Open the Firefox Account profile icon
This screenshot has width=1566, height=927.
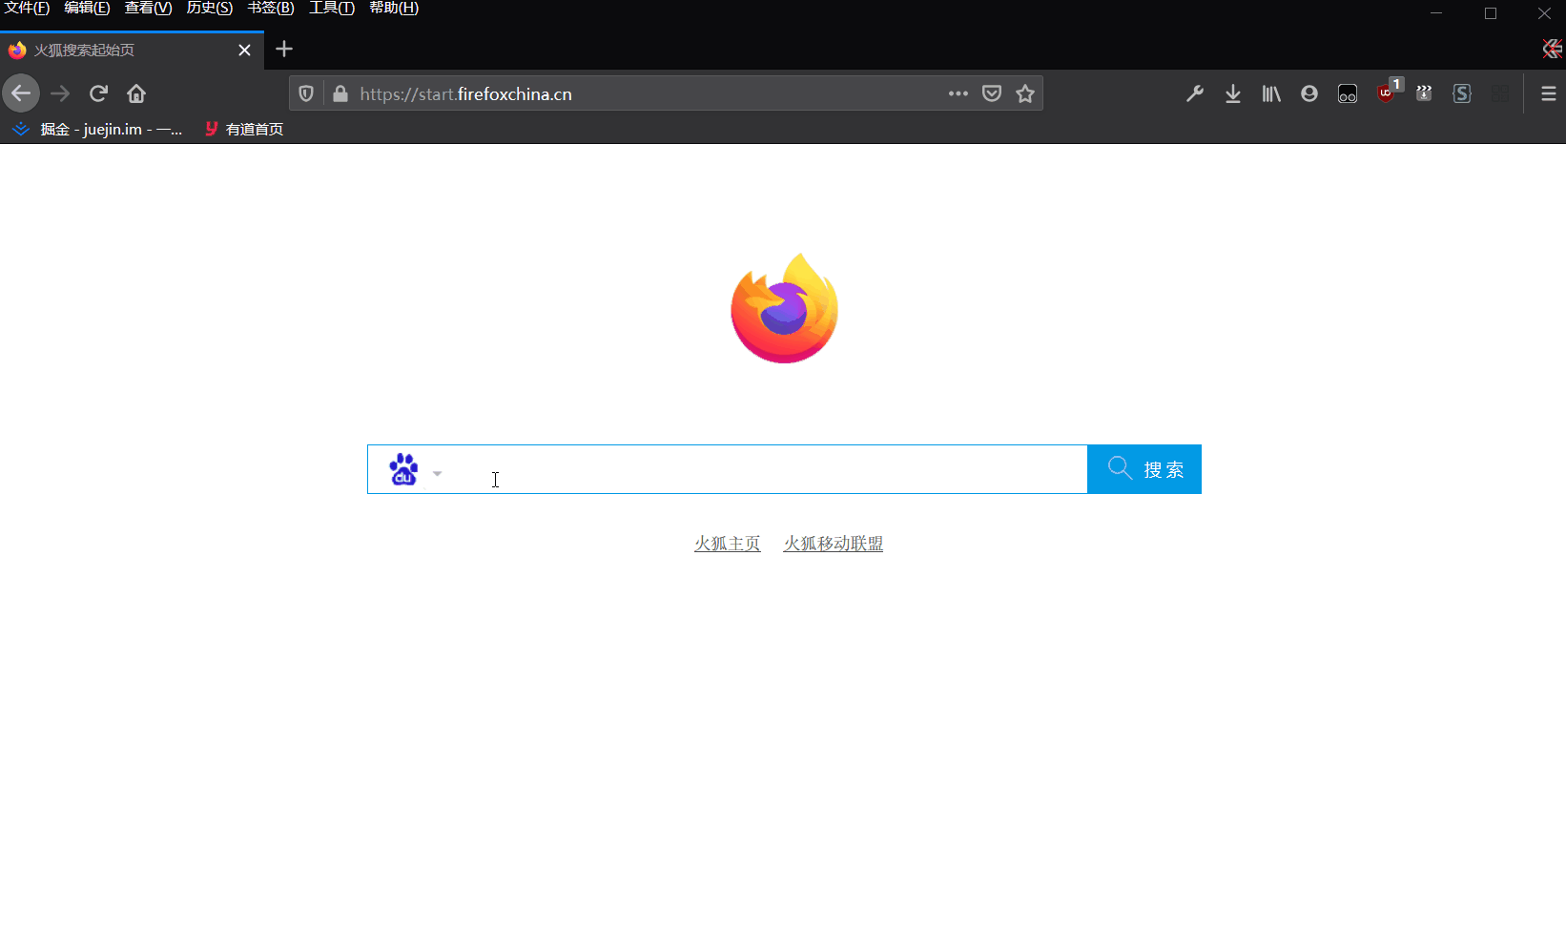[x=1308, y=93]
